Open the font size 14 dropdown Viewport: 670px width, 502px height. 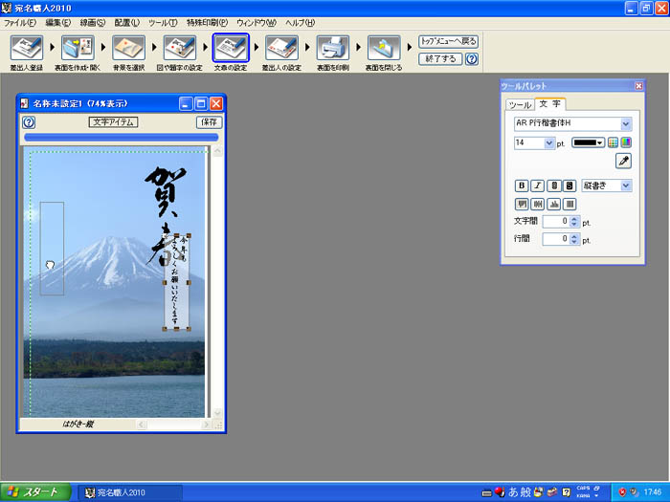pyautogui.click(x=549, y=142)
